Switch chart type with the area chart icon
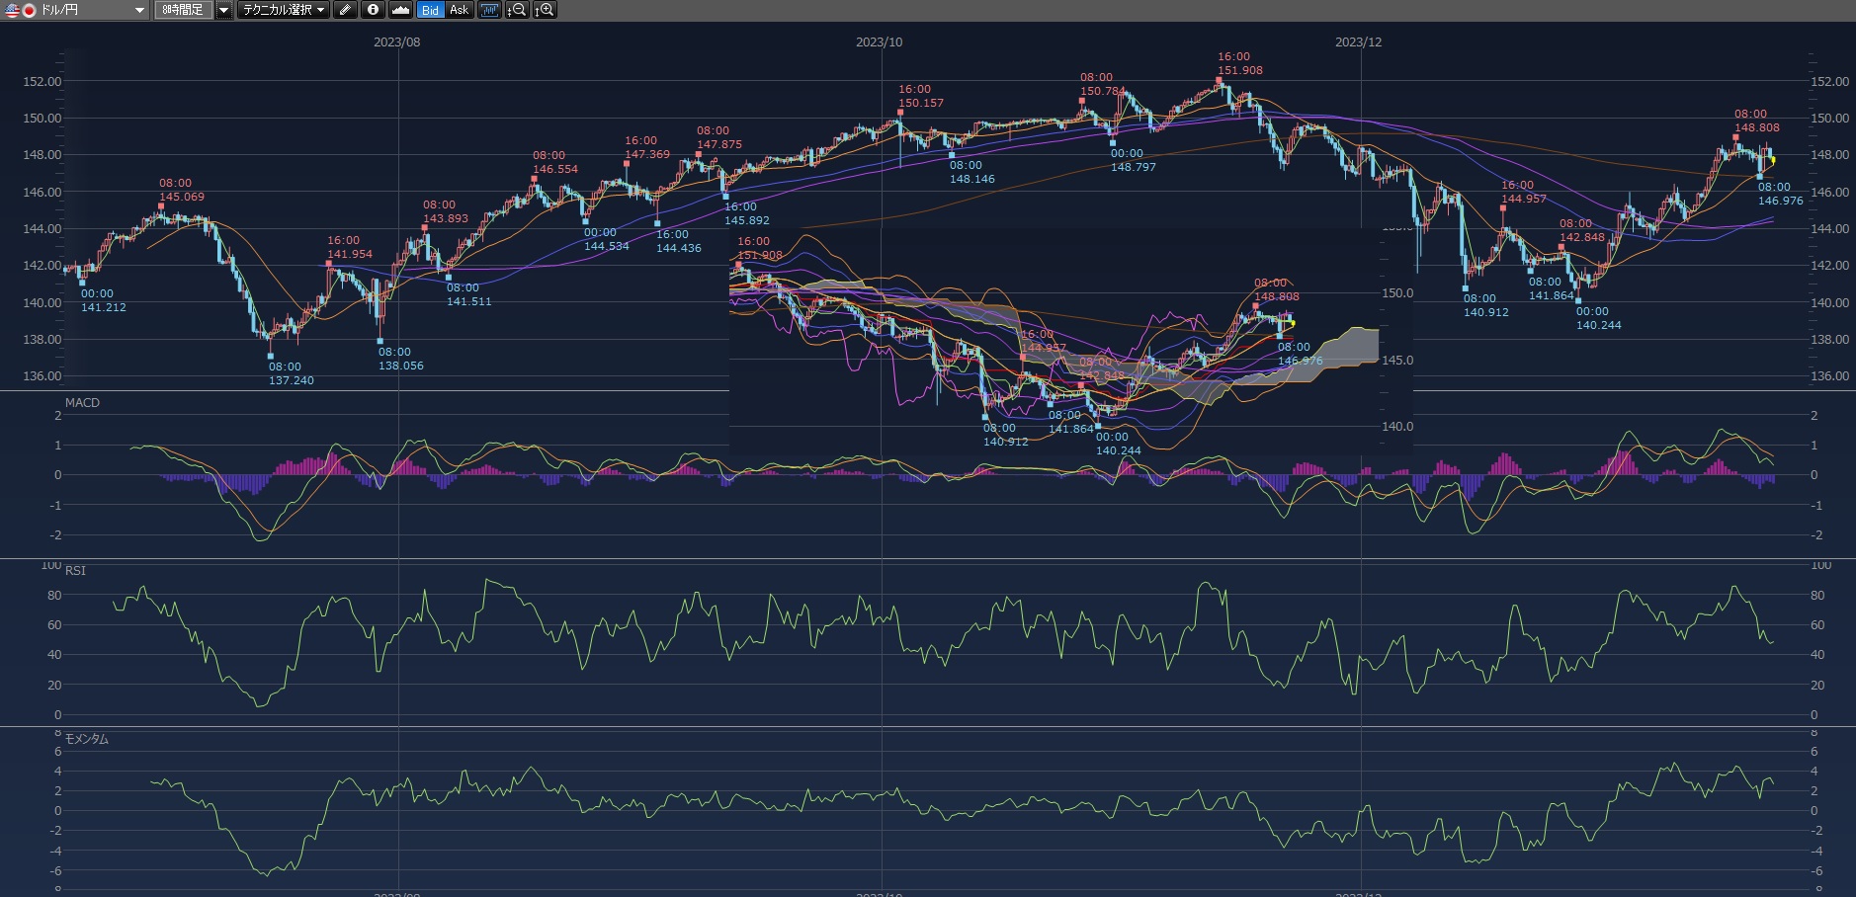 [x=400, y=10]
